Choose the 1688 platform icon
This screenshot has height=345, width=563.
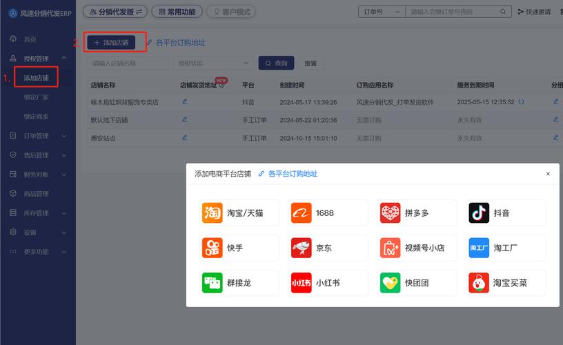point(302,213)
